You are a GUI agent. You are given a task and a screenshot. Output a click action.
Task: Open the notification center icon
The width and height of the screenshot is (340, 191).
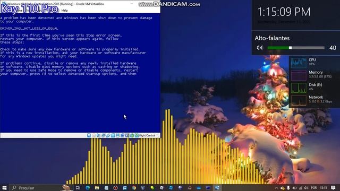point(333,188)
